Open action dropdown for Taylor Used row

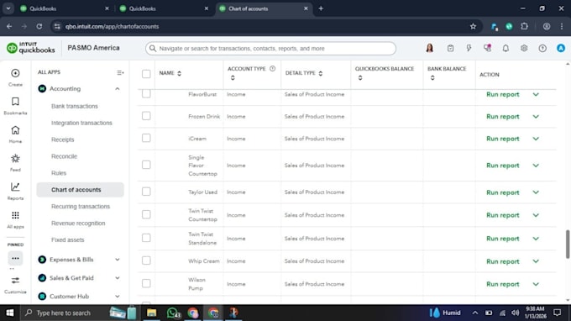point(536,192)
